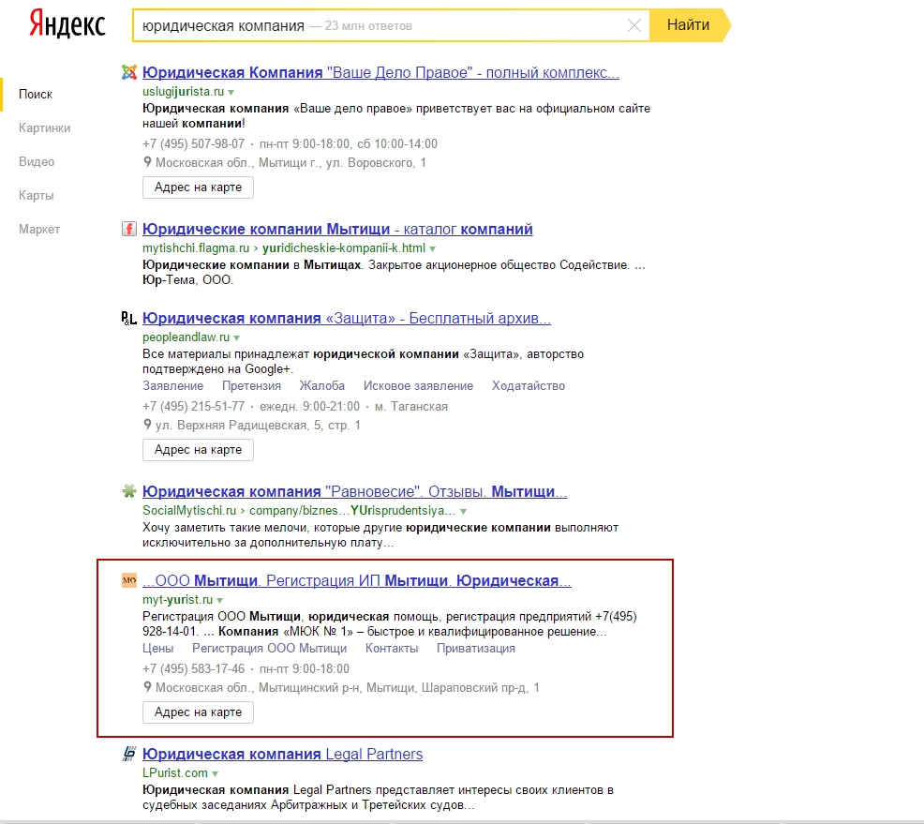Screen dimensions: 924x824
Task: Open the Заявление sitelink
Action: pyautogui.click(x=172, y=386)
